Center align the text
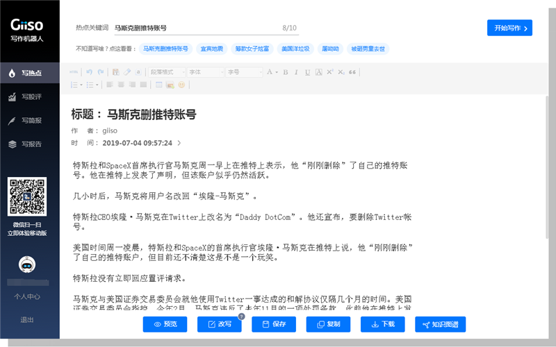This screenshot has width=556, height=347. pos(121,85)
